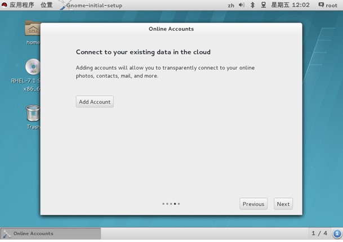Click the Add Account button
The width and height of the screenshot is (343, 242).
(x=95, y=102)
